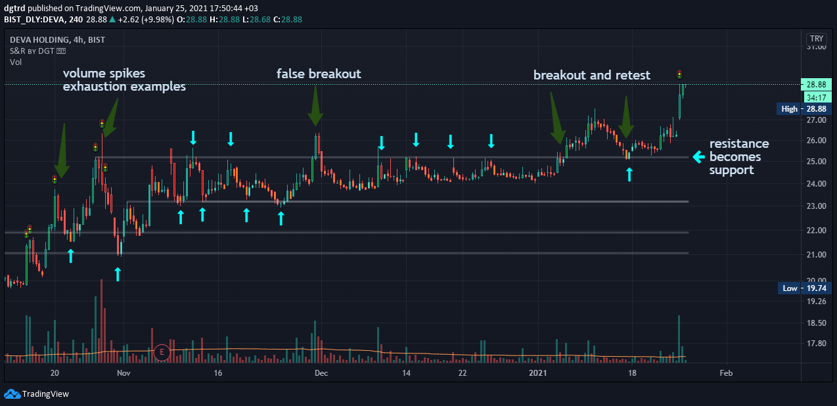The height and width of the screenshot is (406, 837).
Task: Click the green up-triangle price change icon
Action: pyautogui.click(x=113, y=20)
